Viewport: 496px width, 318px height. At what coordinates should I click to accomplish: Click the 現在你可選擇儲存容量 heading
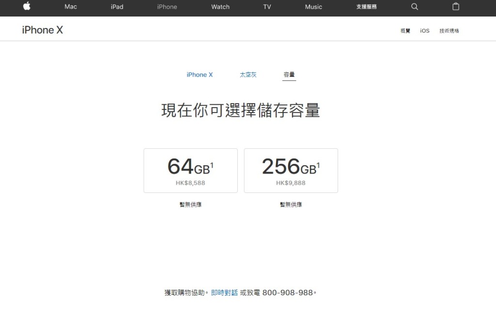(240, 110)
